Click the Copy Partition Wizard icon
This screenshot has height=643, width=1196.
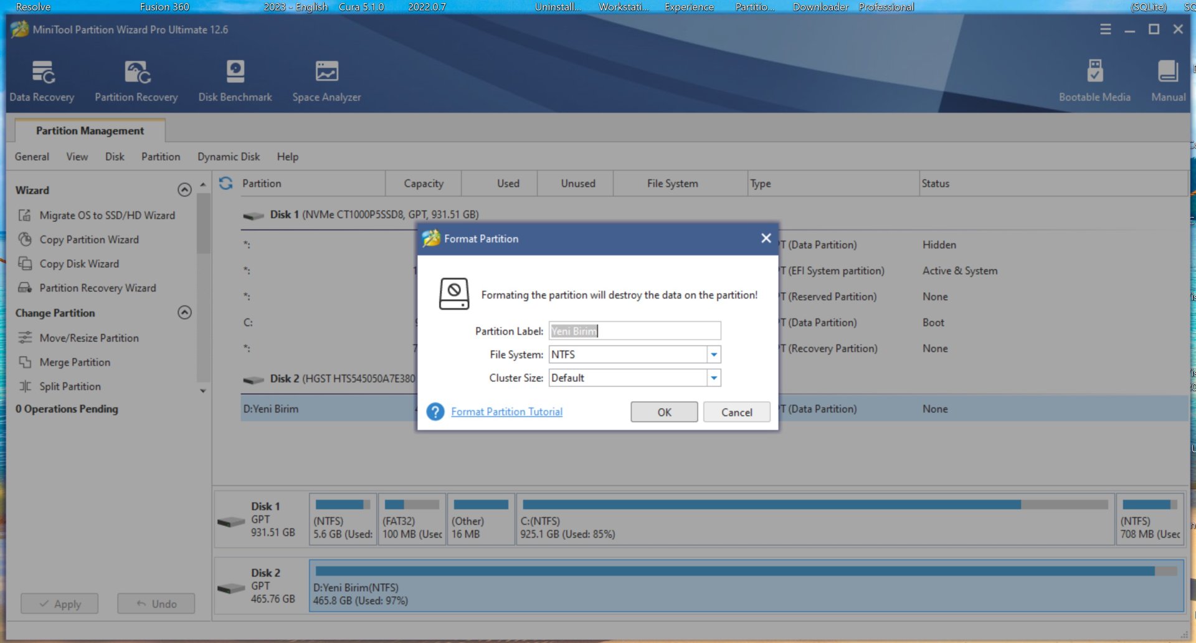[x=25, y=239]
